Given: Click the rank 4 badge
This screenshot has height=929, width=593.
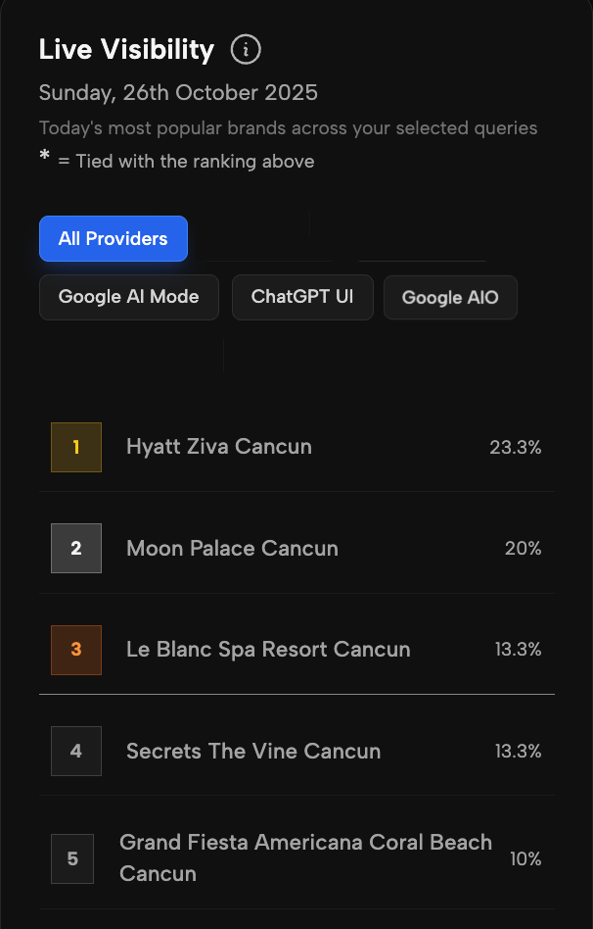Looking at the screenshot, I should pyautogui.click(x=75, y=751).
